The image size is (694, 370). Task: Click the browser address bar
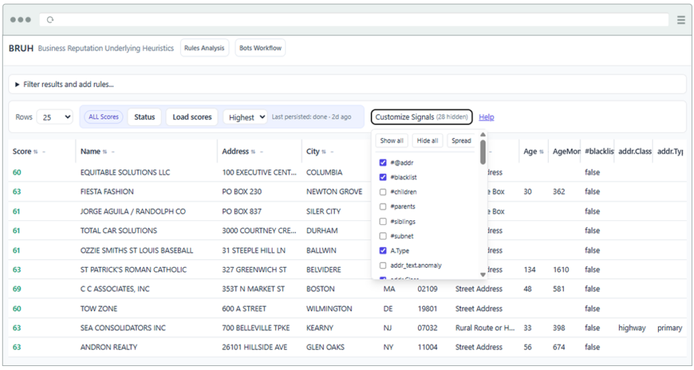coord(354,20)
